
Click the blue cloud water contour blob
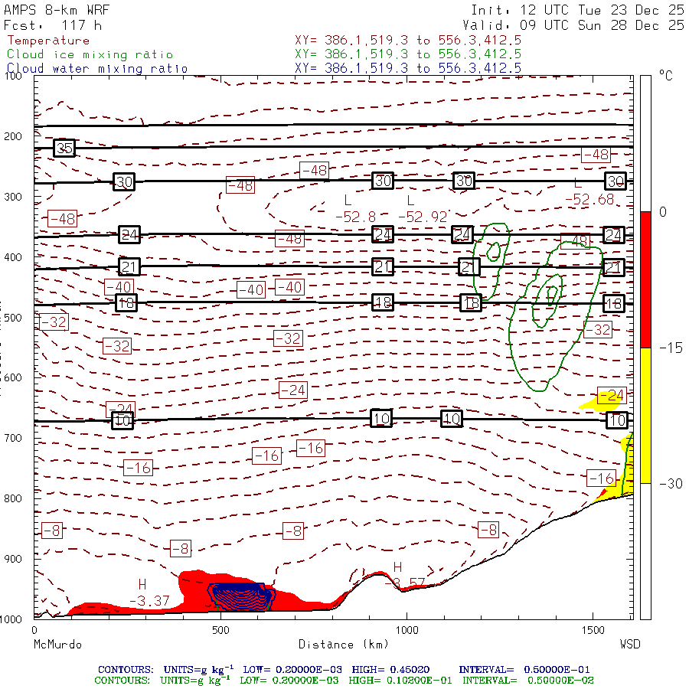(x=241, y=596)
